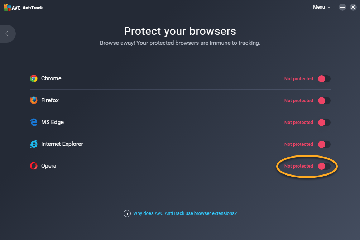Select the Internet Explorer row label
The image size is (360, 240).
[62, 144]
